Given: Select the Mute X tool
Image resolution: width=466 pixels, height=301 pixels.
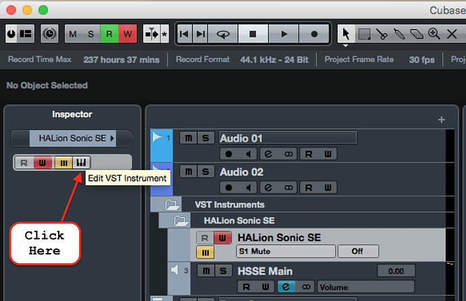Looking at the screenshot, I should click(452, 34).
